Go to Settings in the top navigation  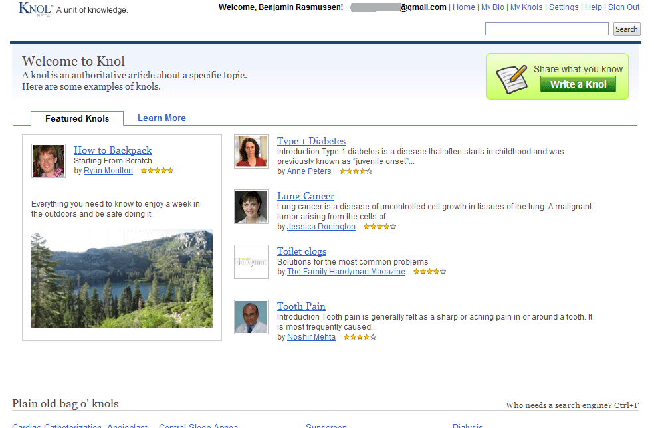pyautogui.click(x=564, y=7)
